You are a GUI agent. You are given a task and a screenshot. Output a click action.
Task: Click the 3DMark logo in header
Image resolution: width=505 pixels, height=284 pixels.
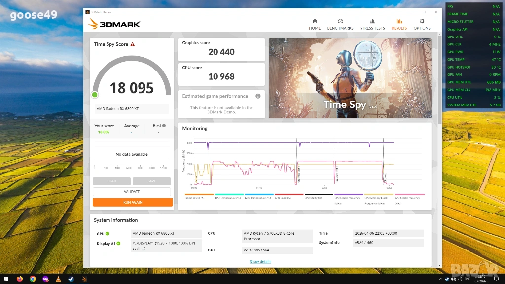pyautogui.click(x=114, y=24)
